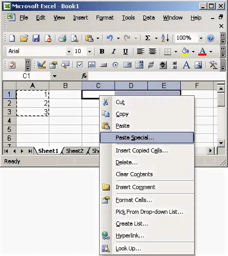Image resolution: width=228 pixels, height=256 pixels.
Task: Insert a Command Button control icon
Action: point(103,65)
